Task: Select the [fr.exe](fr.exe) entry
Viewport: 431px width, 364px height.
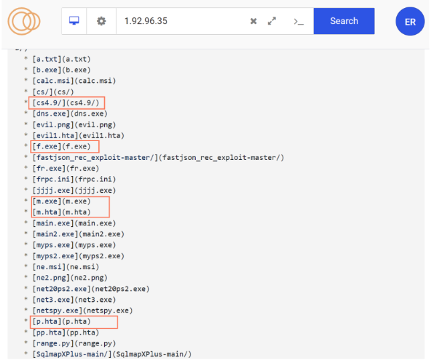Action: (66, 168)
